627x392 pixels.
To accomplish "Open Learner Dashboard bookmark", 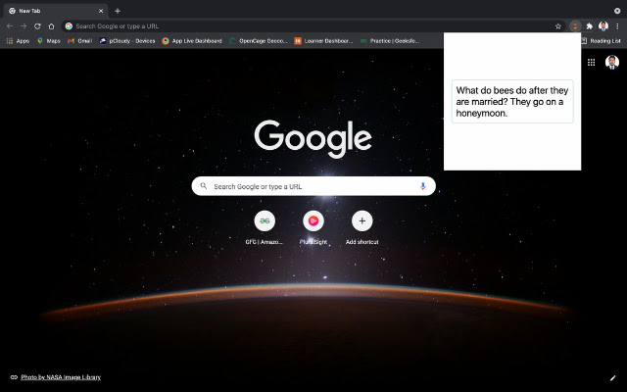I will (x=323, y=41).
